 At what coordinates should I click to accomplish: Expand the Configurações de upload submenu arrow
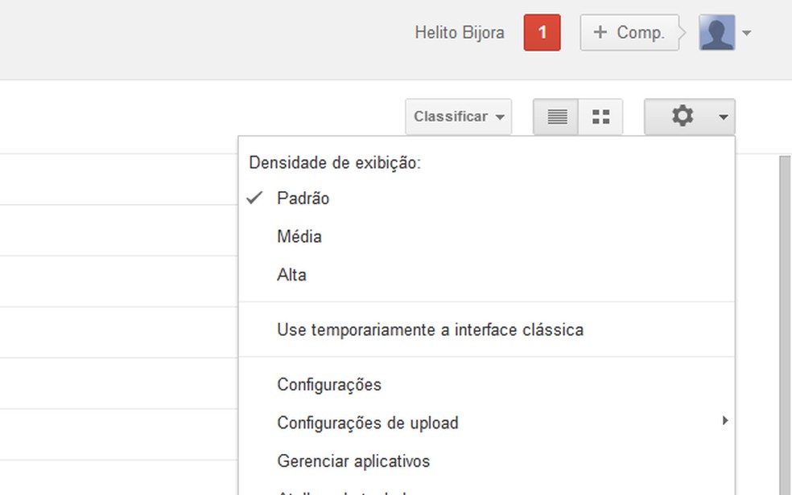725,420
